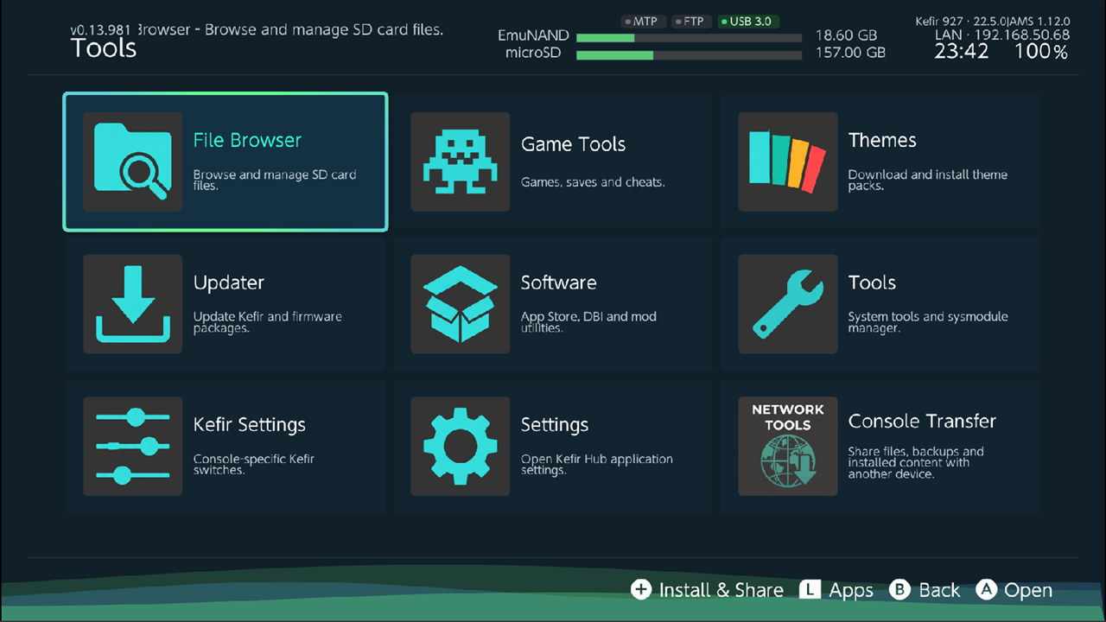This screenshot has width=1106, height=622.
Task: Select the Themes title text
Action: pyautogui.click(x=882, y=140)
